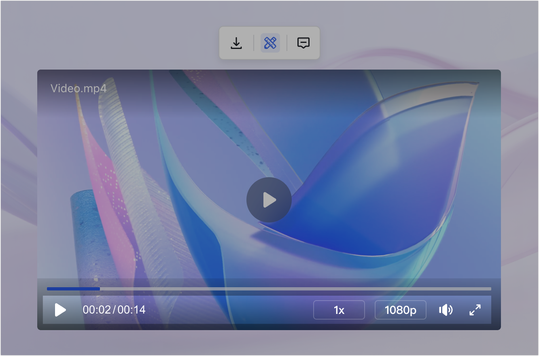The width and height of the screenshot is (539, 356).
Task: Select the ruler and pencil design tool
Action: tap(270, 43)
